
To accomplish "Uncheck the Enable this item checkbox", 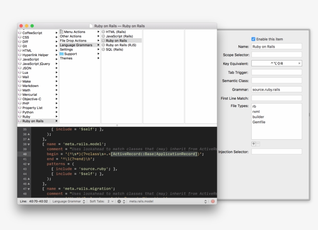I will tap(254, 39).
